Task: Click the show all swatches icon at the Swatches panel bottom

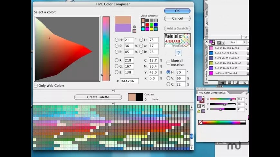Action: (x=222, y=82)
